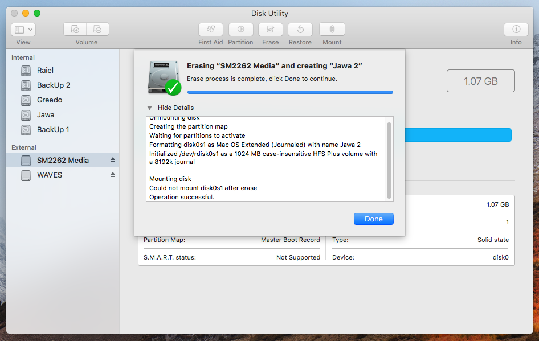The width and height of the screenshot is (539, 341).
Task: Click the 1.07 GB capacity box
Action: click(x=480, y=81)
